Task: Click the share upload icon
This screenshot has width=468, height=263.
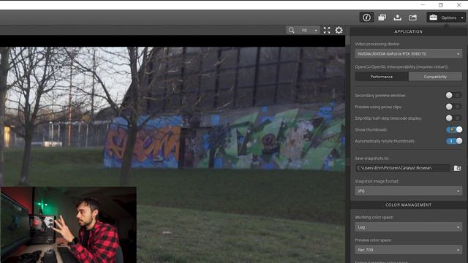Action: [x=412, y=18]
